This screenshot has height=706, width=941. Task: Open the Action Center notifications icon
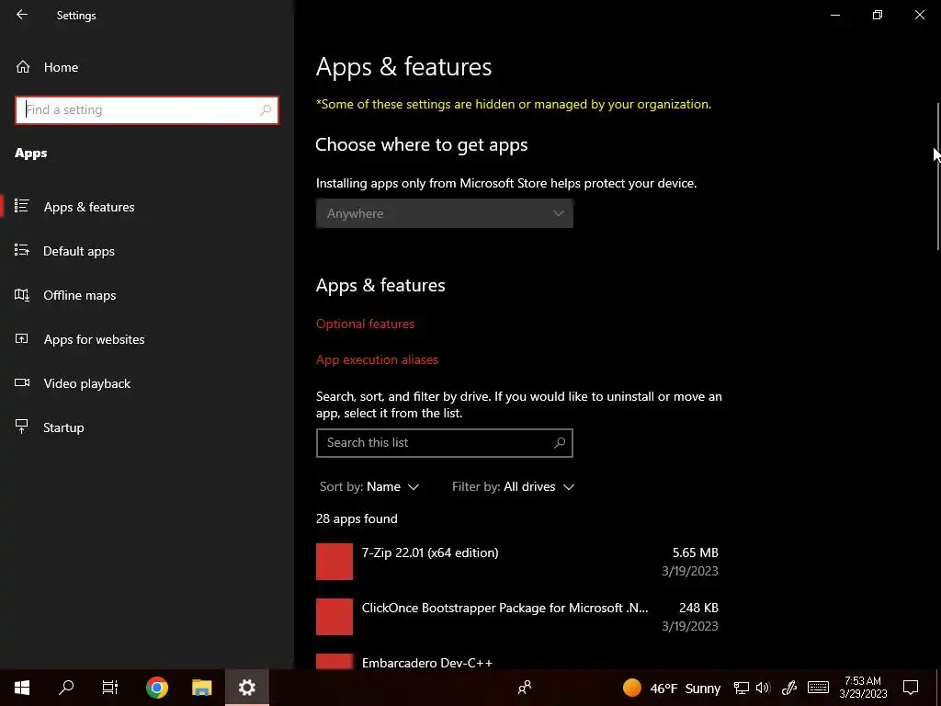click(x=911, y=688)
